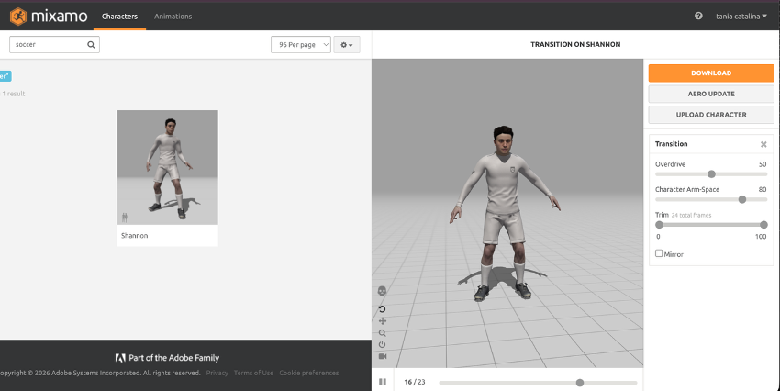This screenshot has width=780, height=391.
Task: Switch to the Animations tab
Action: tap(173, 17)
